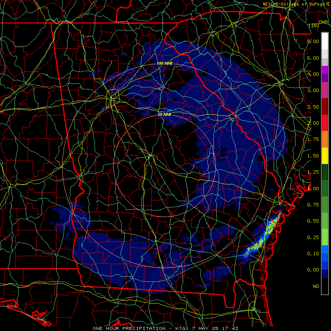Select the pink swatch in the color scale
This screenshot has height=331, width=331.
click(325, 90)
